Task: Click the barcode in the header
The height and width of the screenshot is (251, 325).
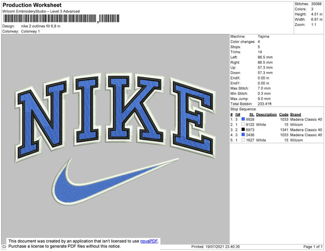Action: 61,18
